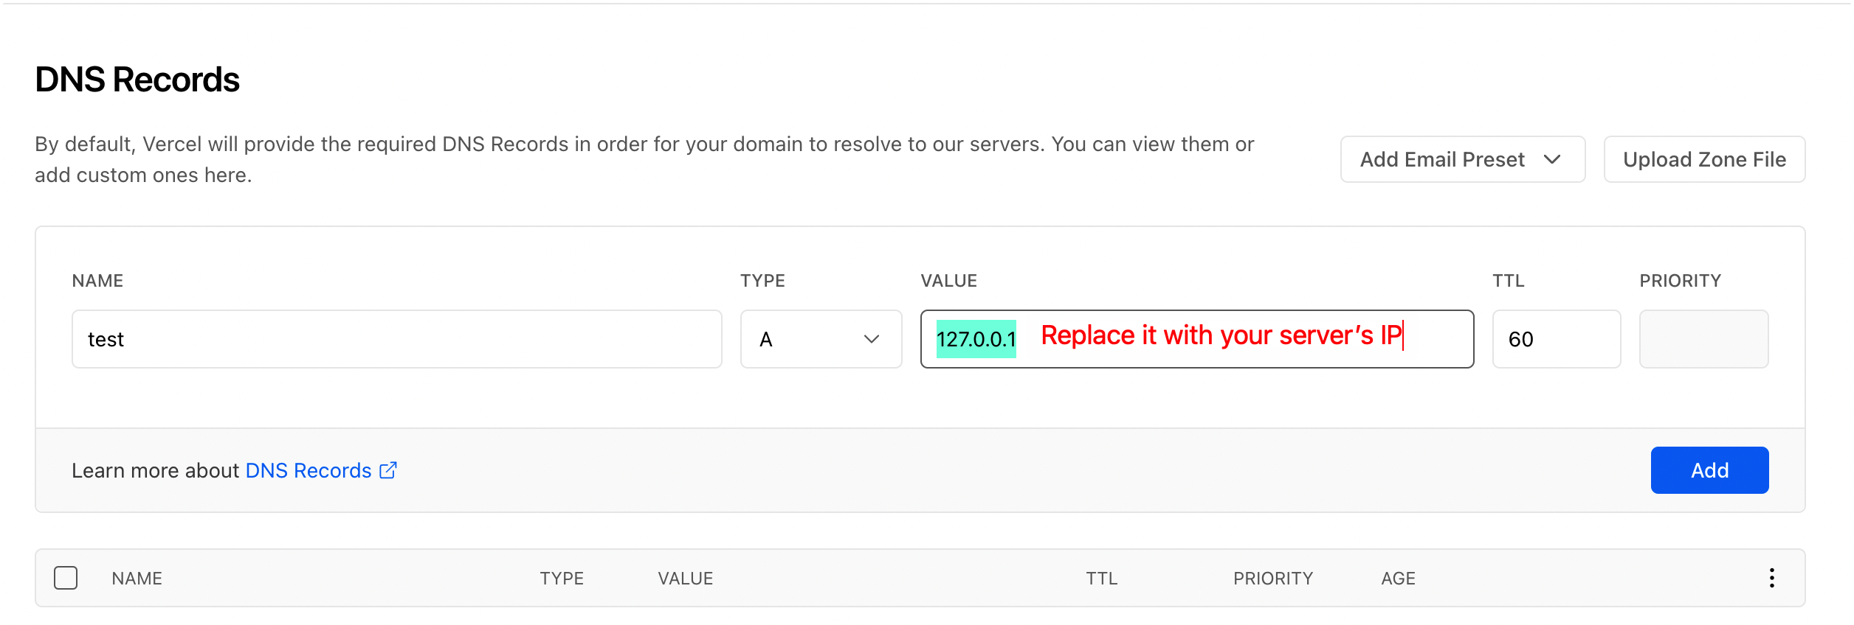Click the external link icon beside DNS Records
Image resolution: width=1854 pixels, height=625 pixels.
(387, 470)
